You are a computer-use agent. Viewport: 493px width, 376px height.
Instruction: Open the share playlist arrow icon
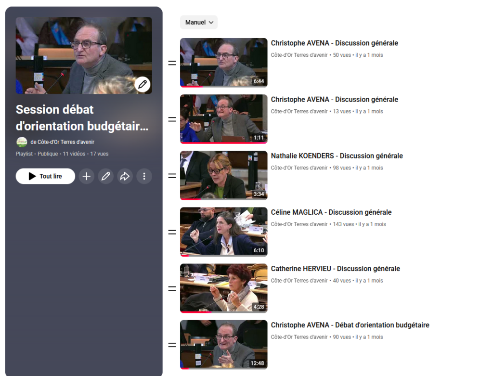(x=125, y=176)
